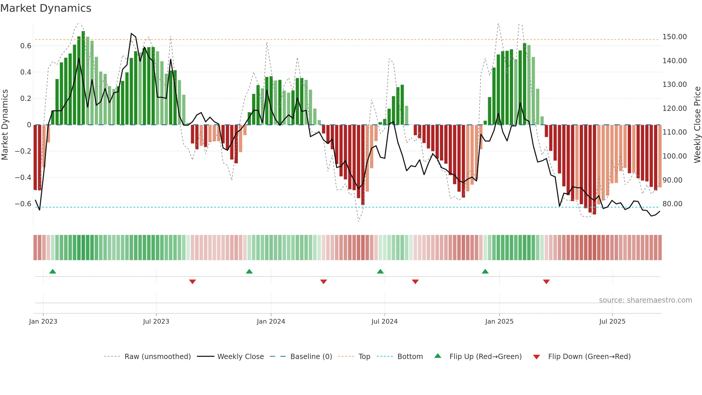Toggle the Weekly Close legend entry

[x=230, y=356]
